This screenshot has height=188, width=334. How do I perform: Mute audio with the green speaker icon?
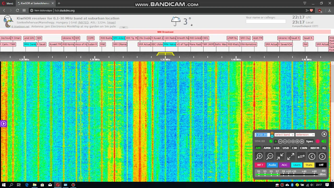[x=324, y=141]
